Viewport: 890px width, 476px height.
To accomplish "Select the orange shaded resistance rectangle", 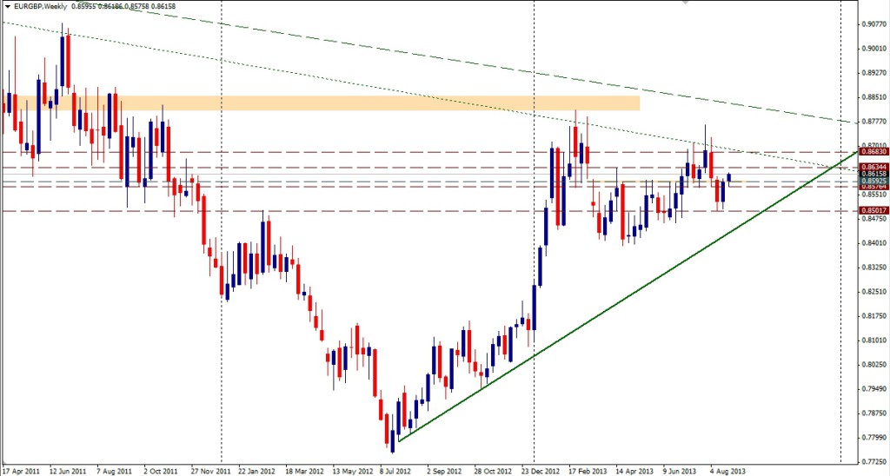I will 322,103.
